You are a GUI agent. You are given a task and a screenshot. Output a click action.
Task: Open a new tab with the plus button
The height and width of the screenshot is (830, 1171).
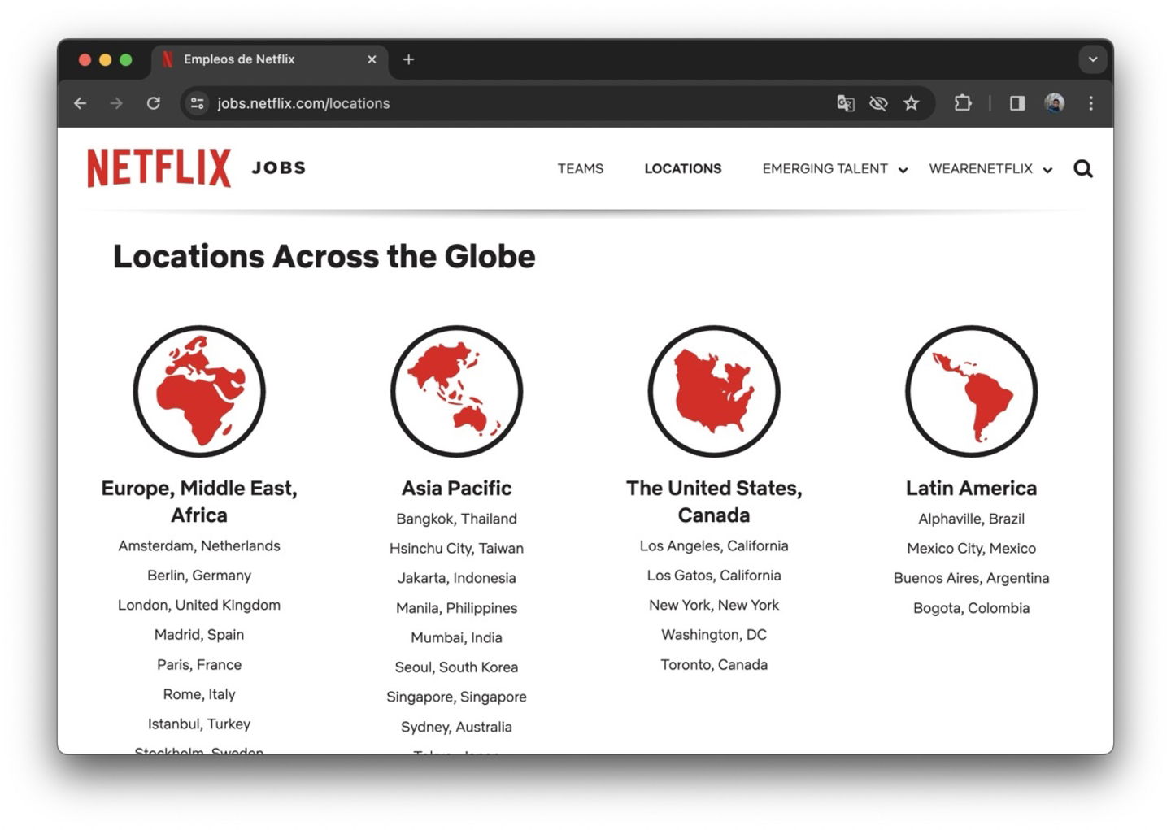(408, 59)
